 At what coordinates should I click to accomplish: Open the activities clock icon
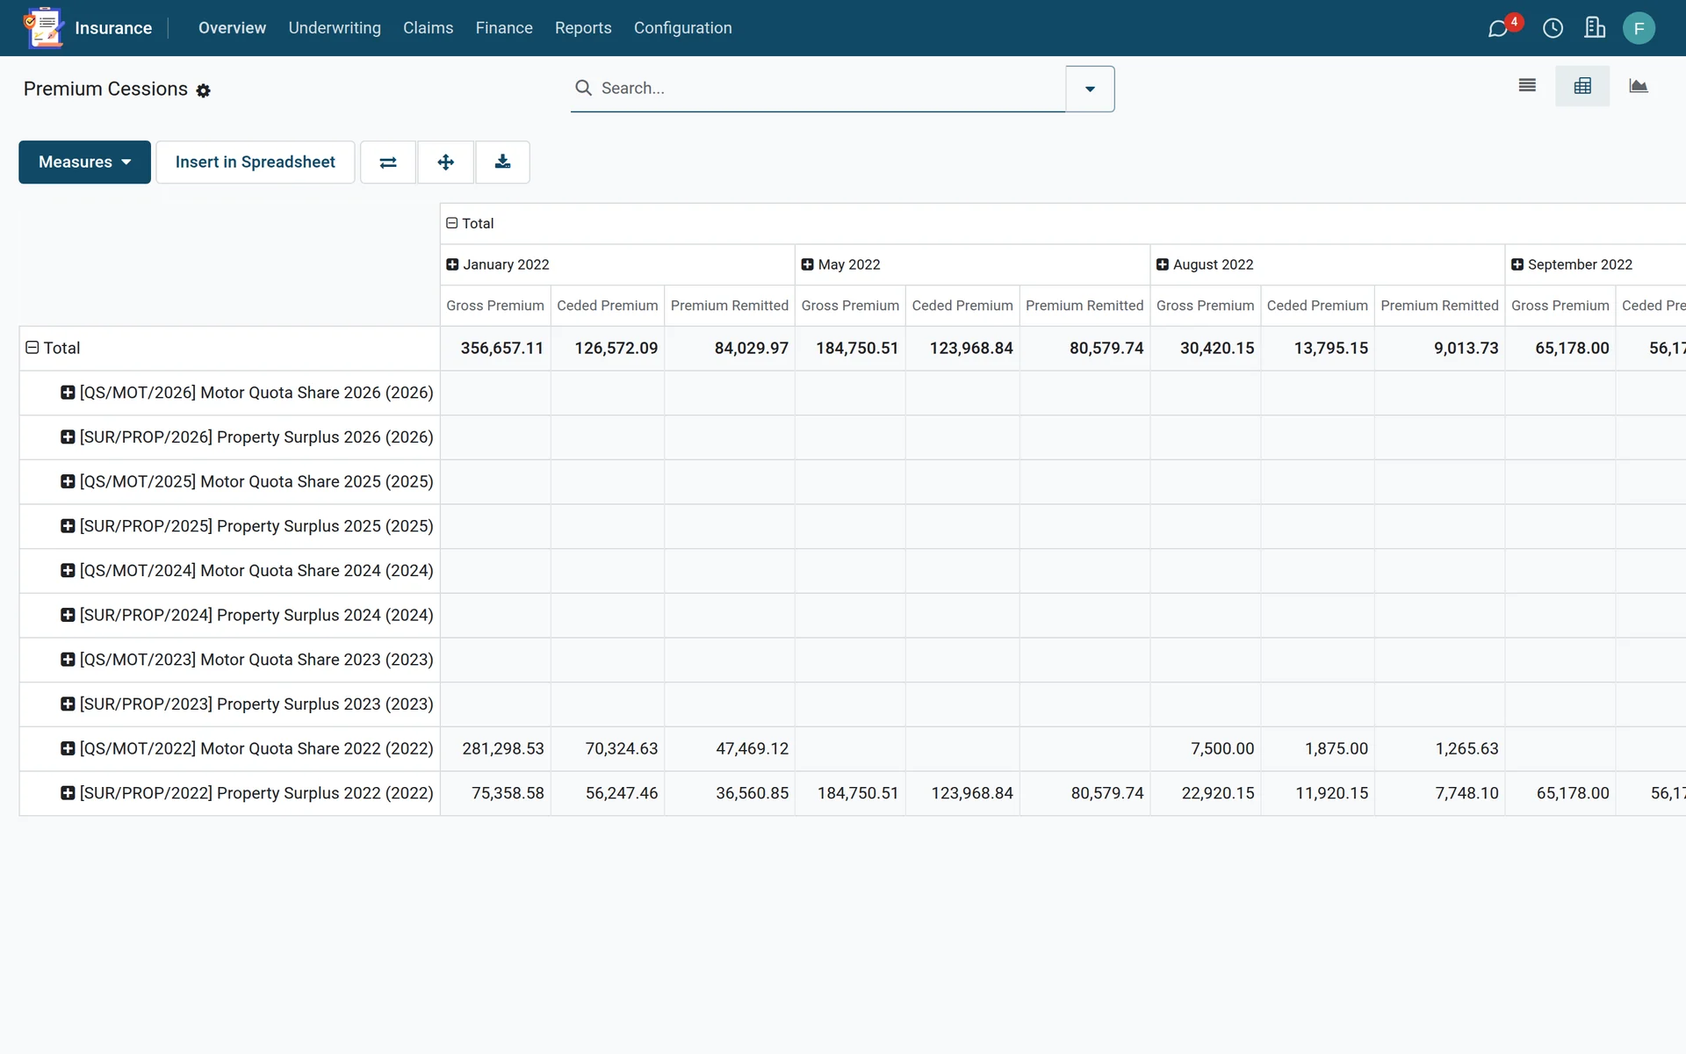coord(1553,28)
